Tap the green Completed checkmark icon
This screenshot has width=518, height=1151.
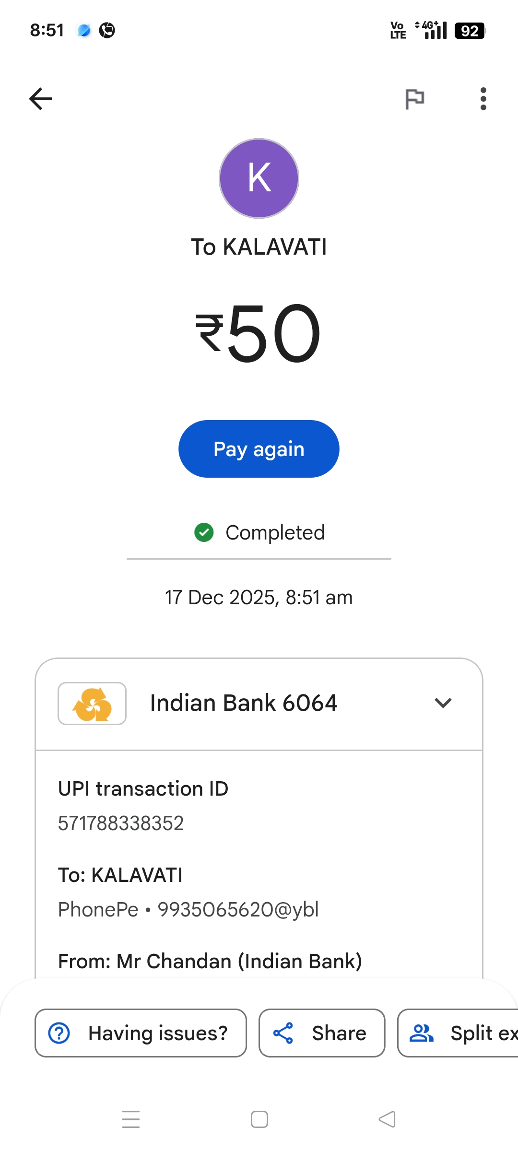tap(204, 532)
